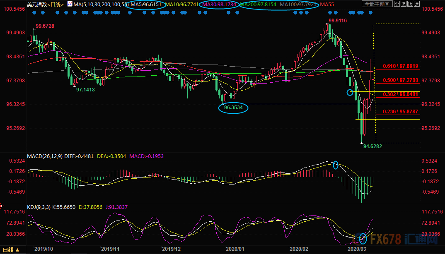This screenshot has width=445, height=254.
Task: Click the circled 96.3534 low price label
Action: click(233, 108)
